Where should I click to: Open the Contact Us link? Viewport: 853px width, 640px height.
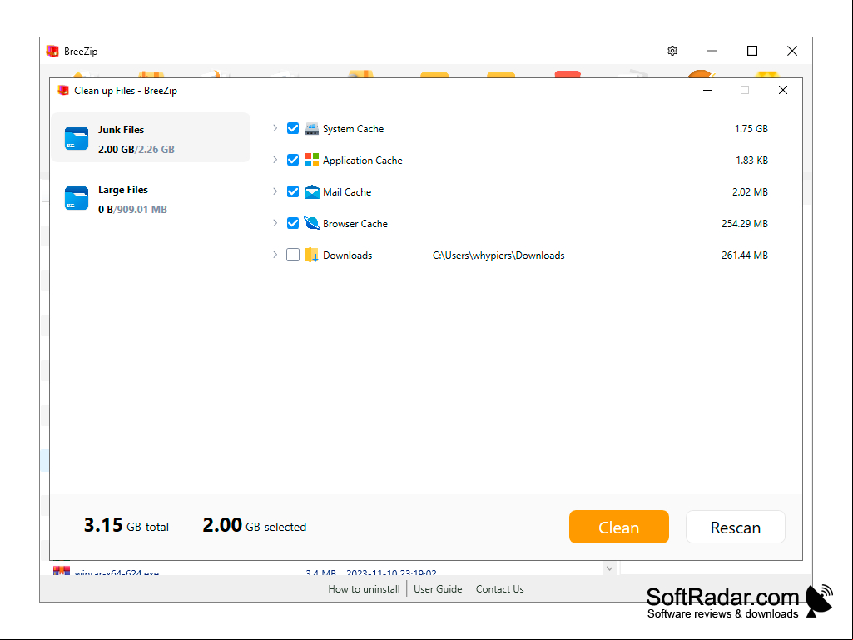tap(499, 589)
